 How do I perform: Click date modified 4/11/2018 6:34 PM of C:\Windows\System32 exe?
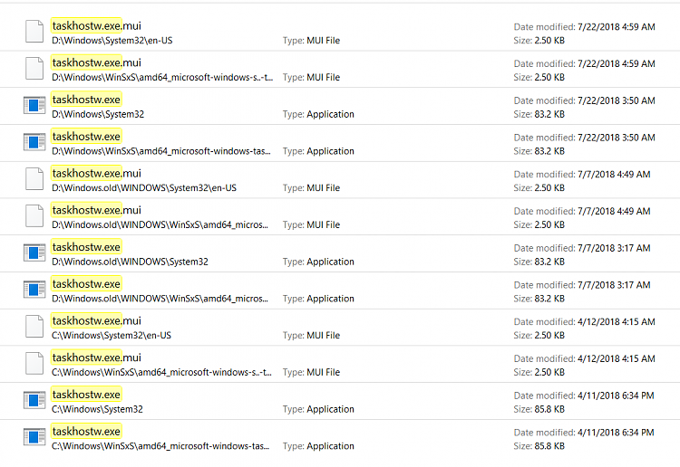pyautogui.click(x=584, y=396)
